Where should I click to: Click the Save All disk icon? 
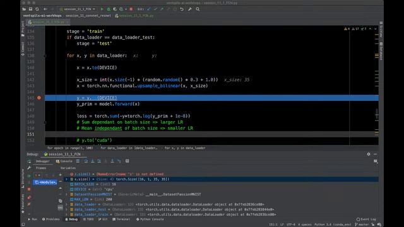[31, 9]
